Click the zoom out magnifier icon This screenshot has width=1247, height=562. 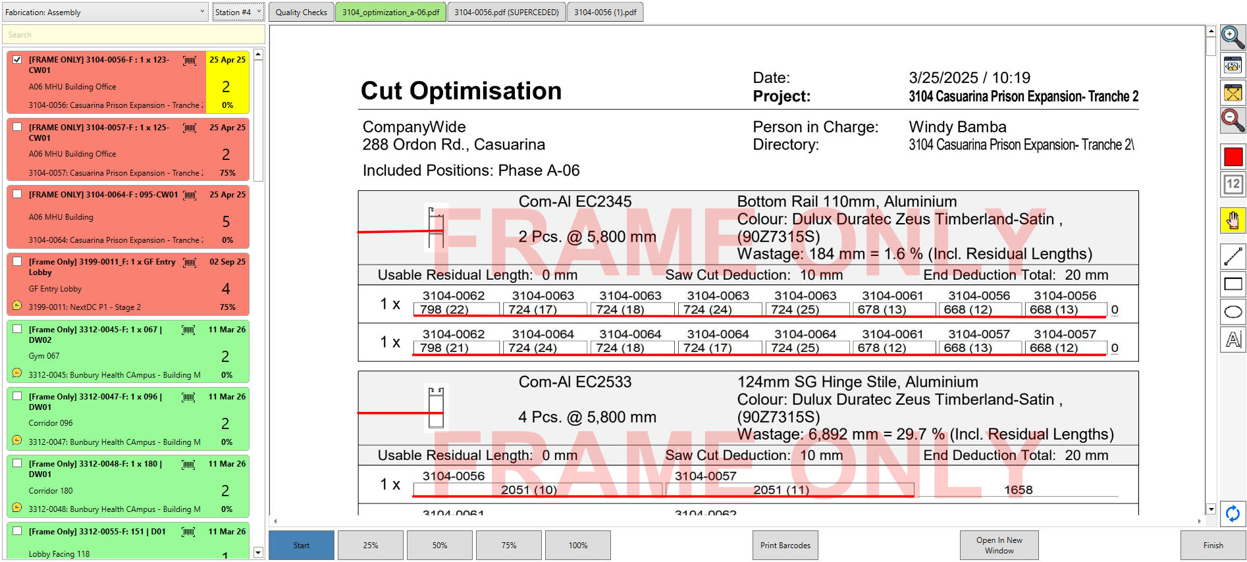pyautogui.click(x=1232, y=120)
